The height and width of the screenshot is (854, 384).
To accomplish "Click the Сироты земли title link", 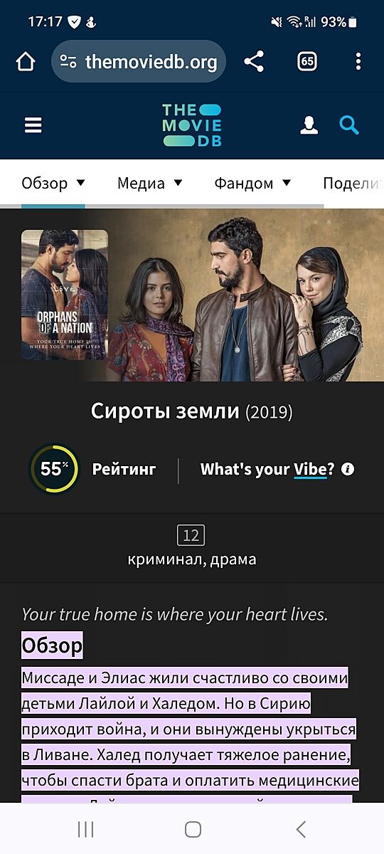I will click(165, 411).
